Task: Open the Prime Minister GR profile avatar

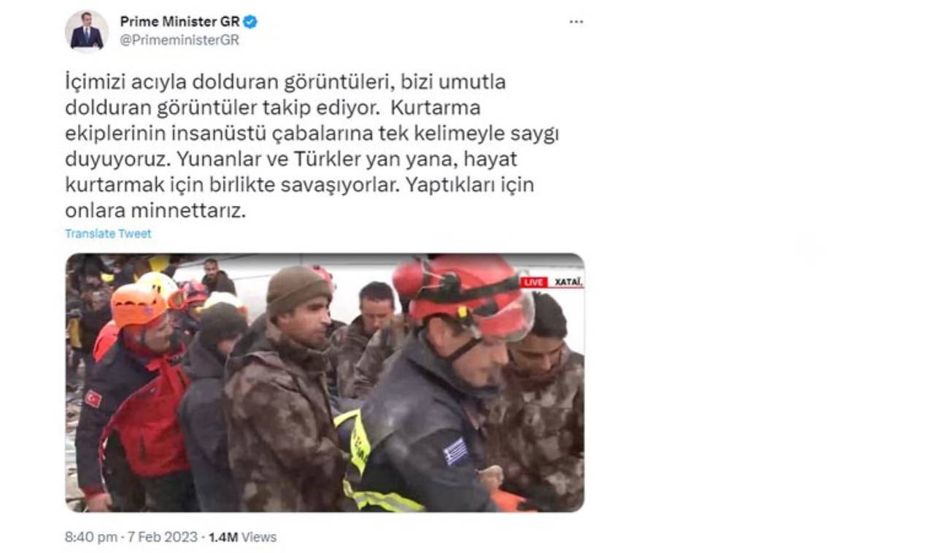Action: pos(87,31)
